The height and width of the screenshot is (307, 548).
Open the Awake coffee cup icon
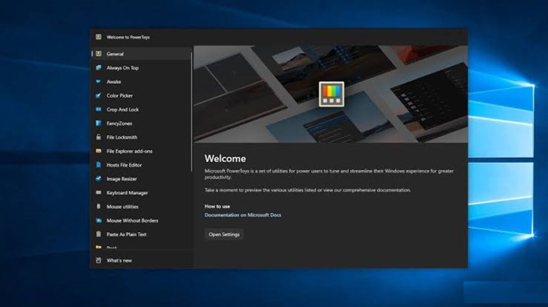click(x=98, y=82)
